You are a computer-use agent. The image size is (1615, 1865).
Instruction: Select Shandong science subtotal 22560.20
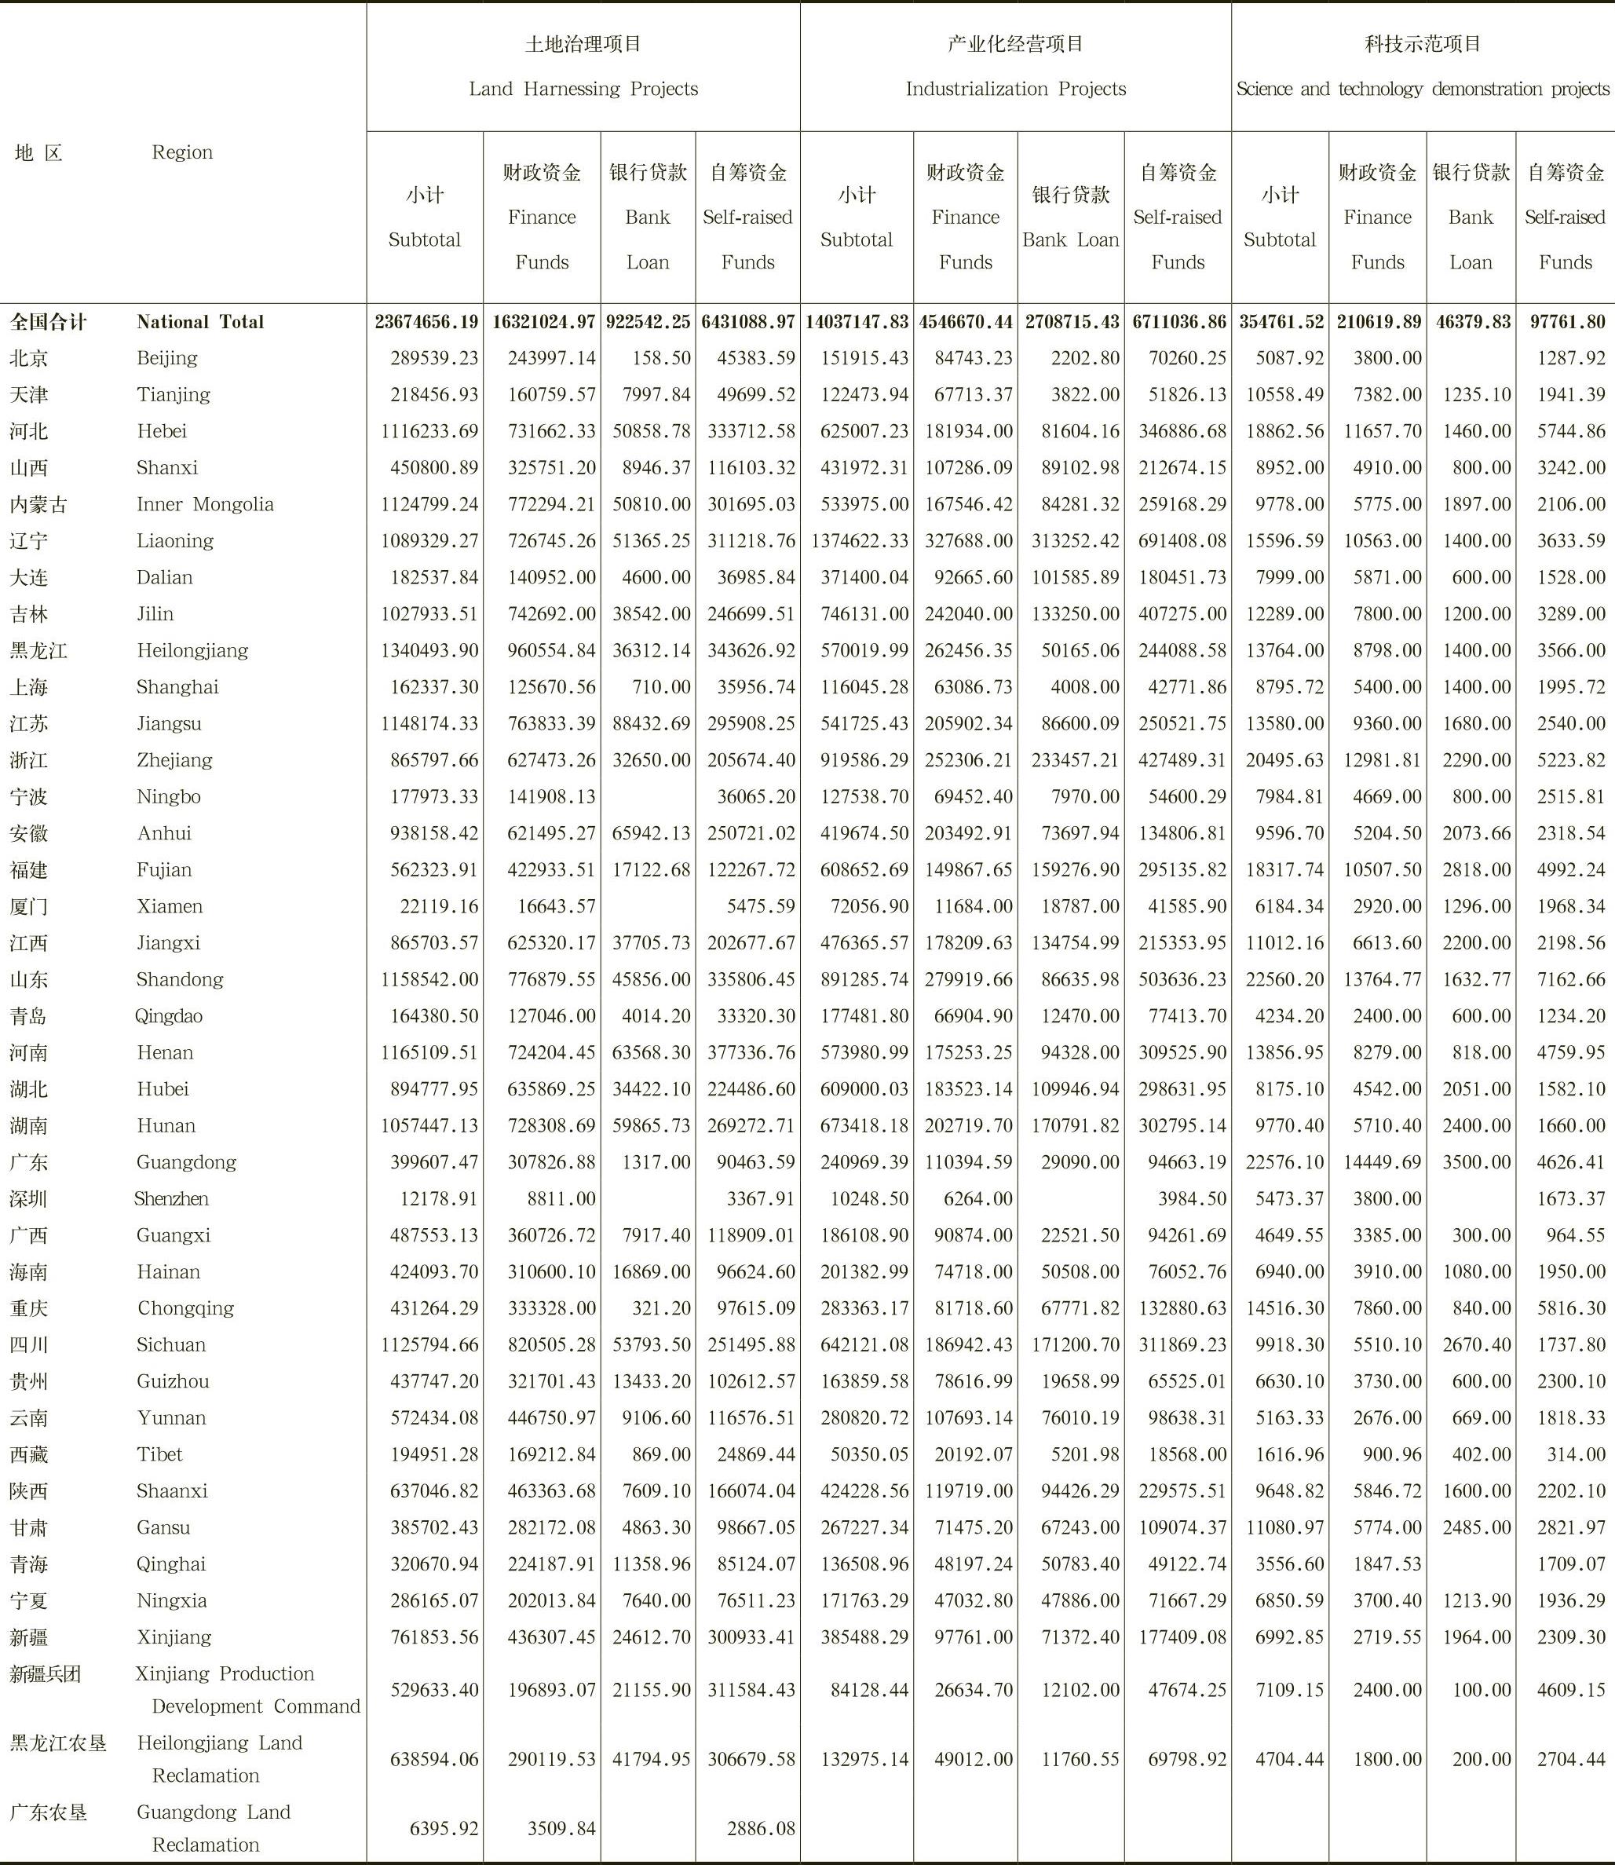pos(1284,980)
